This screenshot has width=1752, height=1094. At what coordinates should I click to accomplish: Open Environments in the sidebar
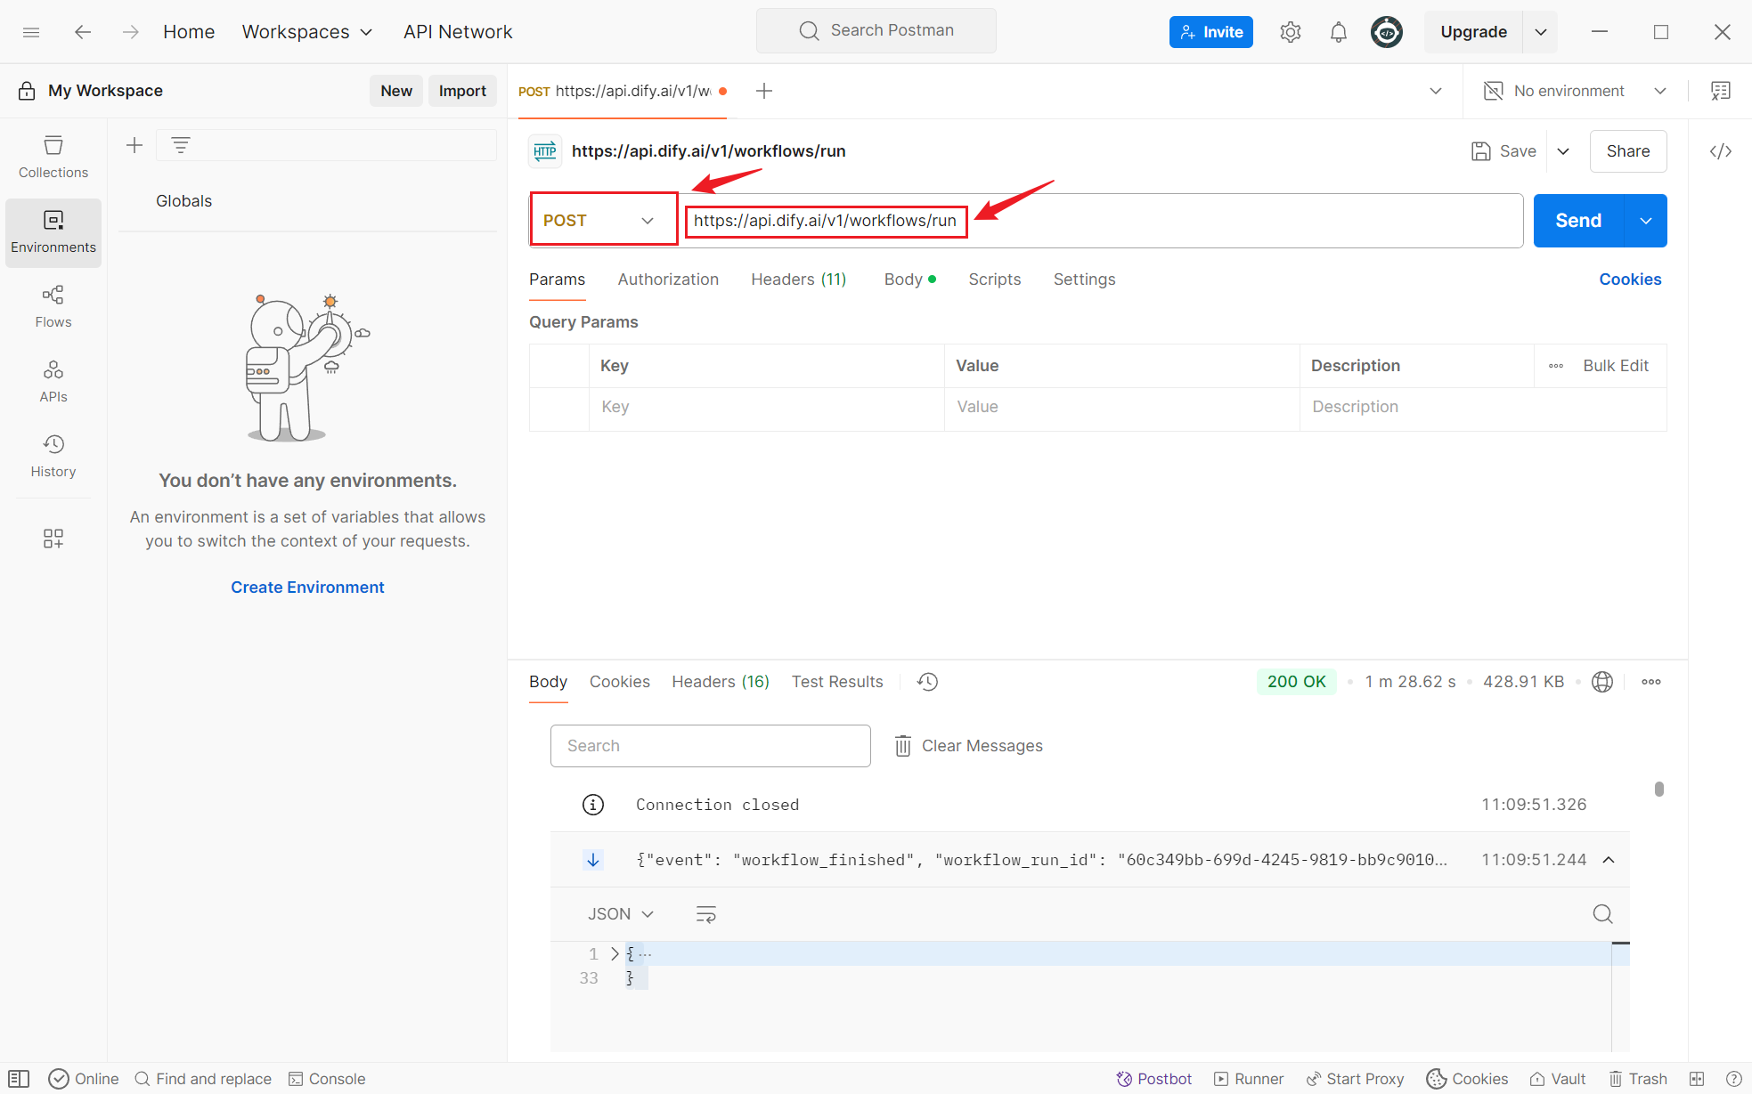[x=53, y=232]
